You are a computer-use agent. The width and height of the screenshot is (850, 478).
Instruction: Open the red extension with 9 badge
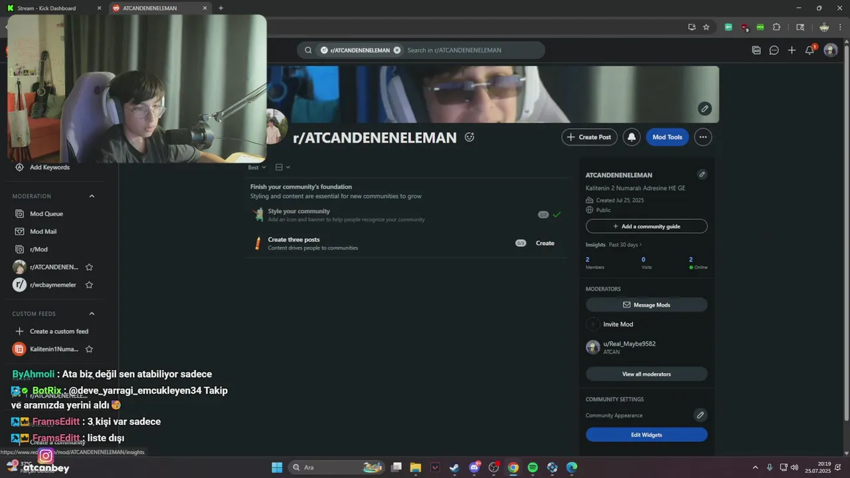[x=744, y=27]
